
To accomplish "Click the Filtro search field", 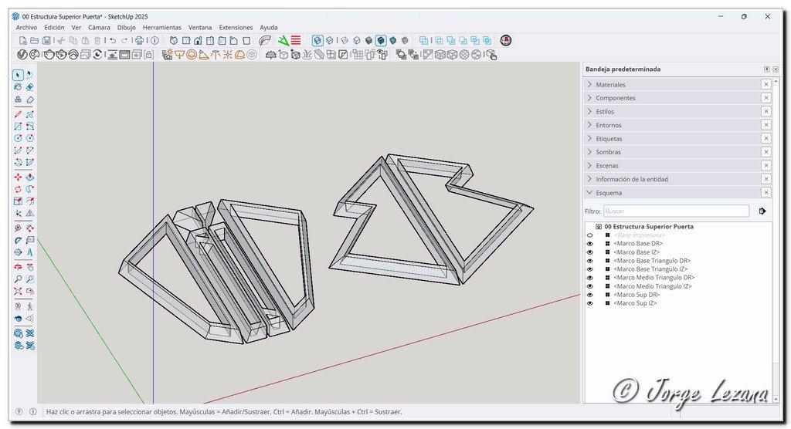I will click(675, 211).
